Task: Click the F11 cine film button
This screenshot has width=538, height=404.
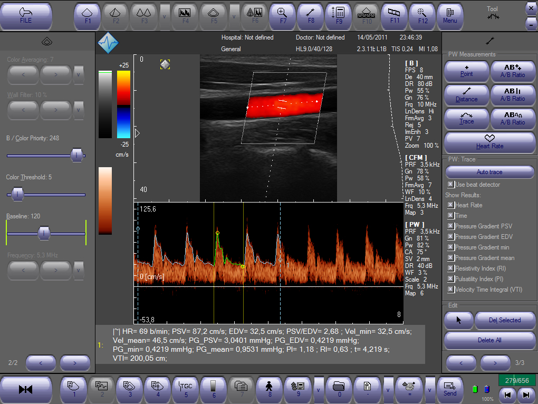Action: pos(394,16)
